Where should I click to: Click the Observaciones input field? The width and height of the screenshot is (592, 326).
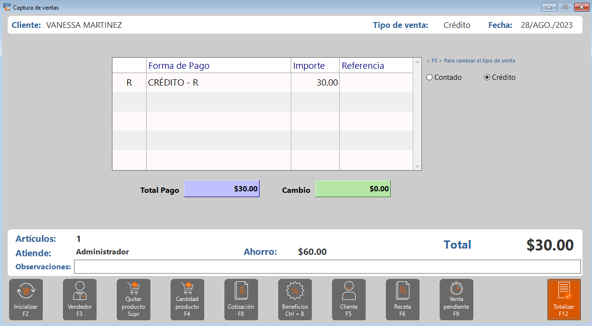tap(327, 266)
